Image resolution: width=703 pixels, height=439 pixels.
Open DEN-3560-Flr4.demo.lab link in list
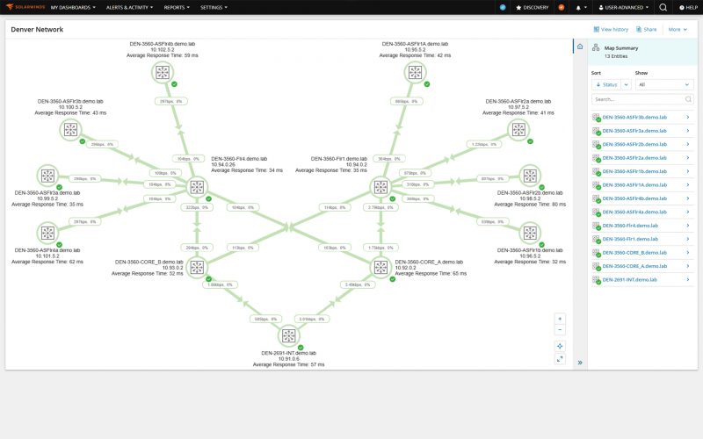[630, 226]
